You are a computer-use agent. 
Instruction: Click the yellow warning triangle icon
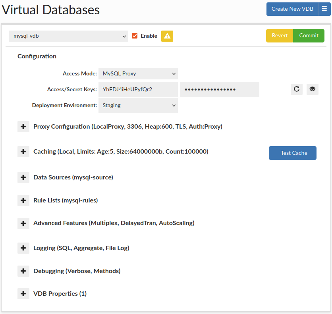(167, 36)
